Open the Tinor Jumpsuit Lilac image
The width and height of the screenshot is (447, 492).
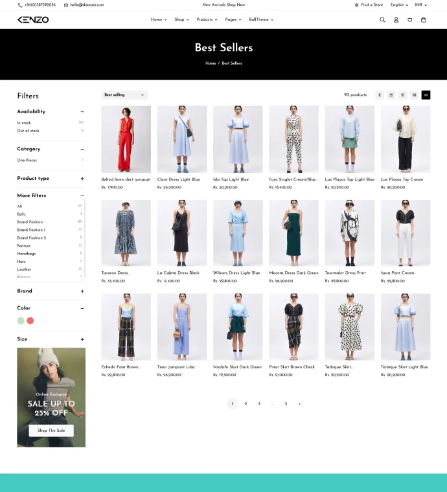(x=182, y=327)
